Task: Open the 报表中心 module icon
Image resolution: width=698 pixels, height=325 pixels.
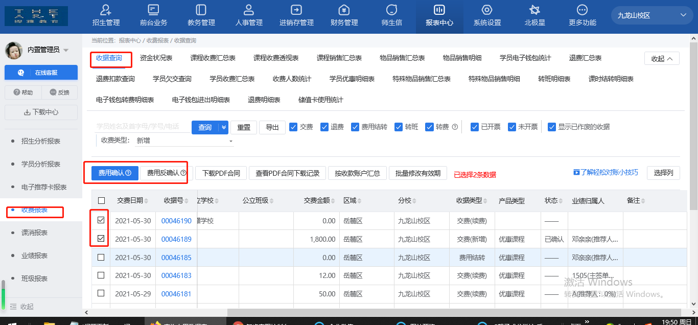Action: click(x=439, y=10)
